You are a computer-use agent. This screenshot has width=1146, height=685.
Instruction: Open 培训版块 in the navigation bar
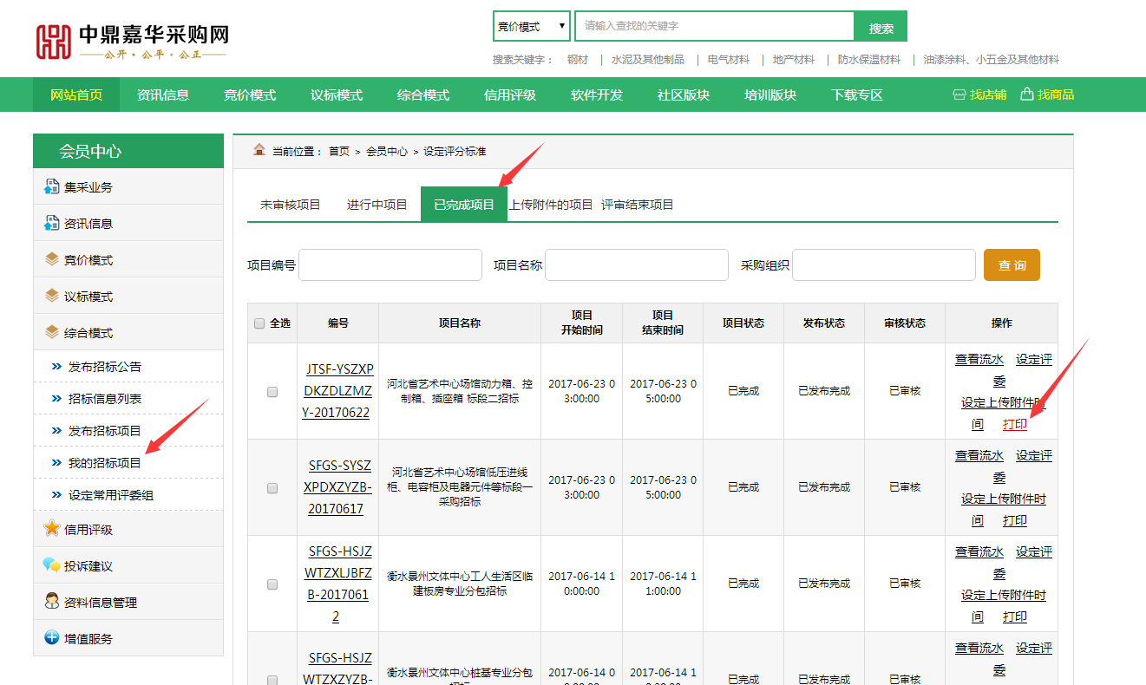pyautogui.click(x=770, y=95)
